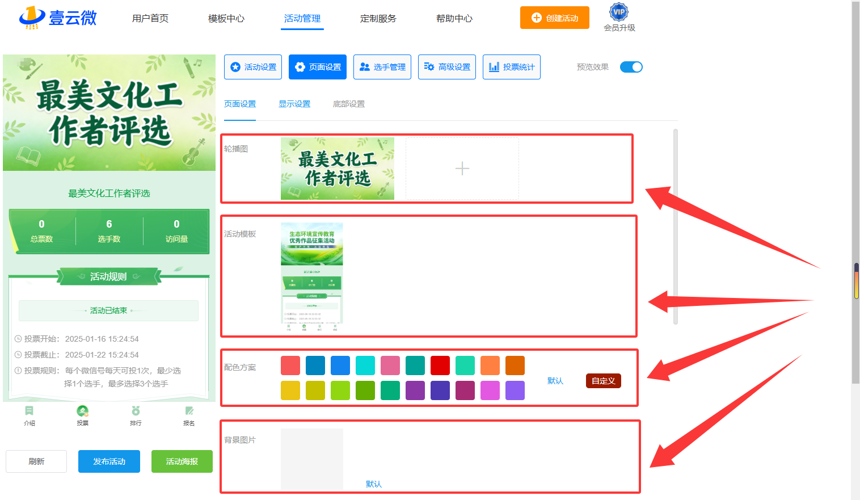Pick the lime green color swatch
Screen dimensions: 860x500
coord(340,390)
